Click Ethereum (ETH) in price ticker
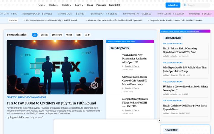Screen dimensions: 214x134 pyautogui.click(x=131, y=14)
